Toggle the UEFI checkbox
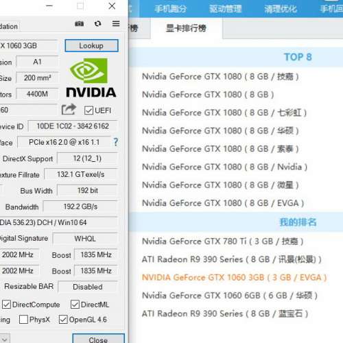343x343 pixels. pyautogui.click(x=88, y=110)
